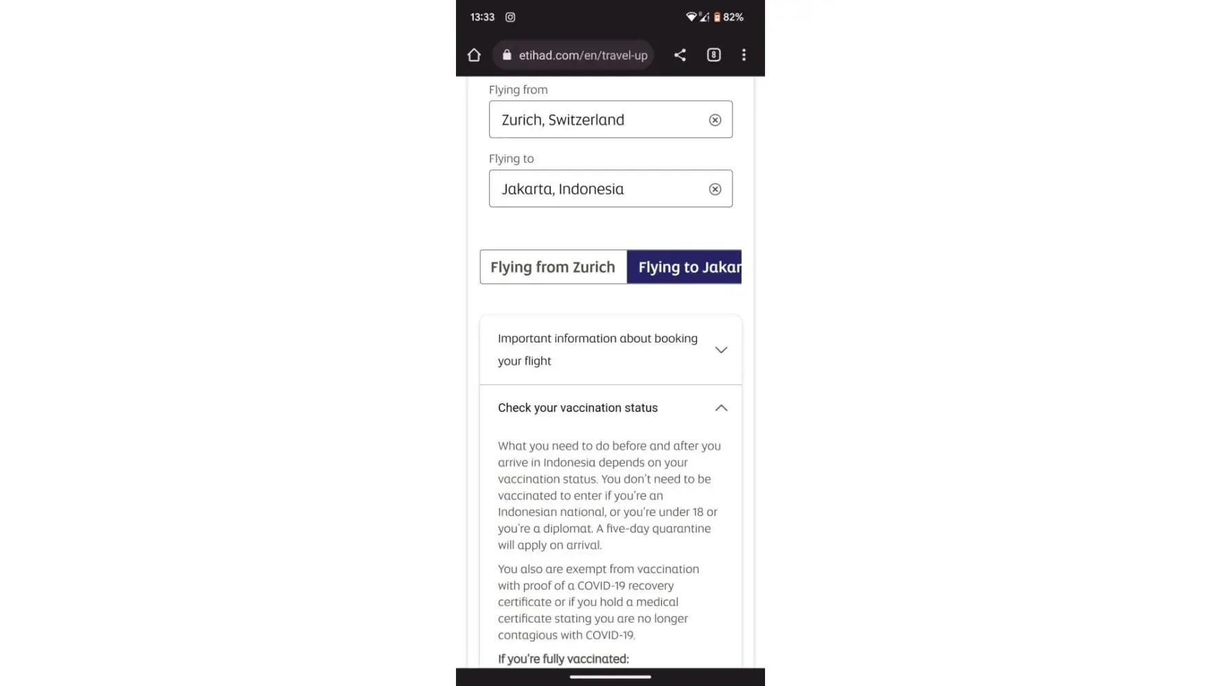The image size is (1221, 686).
Task: Click the up chevron beside vaccination status
Action: tap(721, 407)
